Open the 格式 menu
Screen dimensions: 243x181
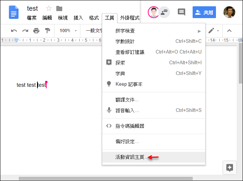94,18
